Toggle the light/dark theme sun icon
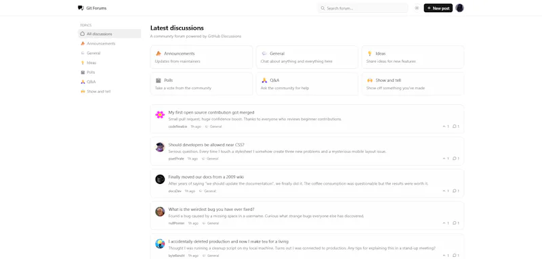The image size is (542, 259). (x=417, y=8)
